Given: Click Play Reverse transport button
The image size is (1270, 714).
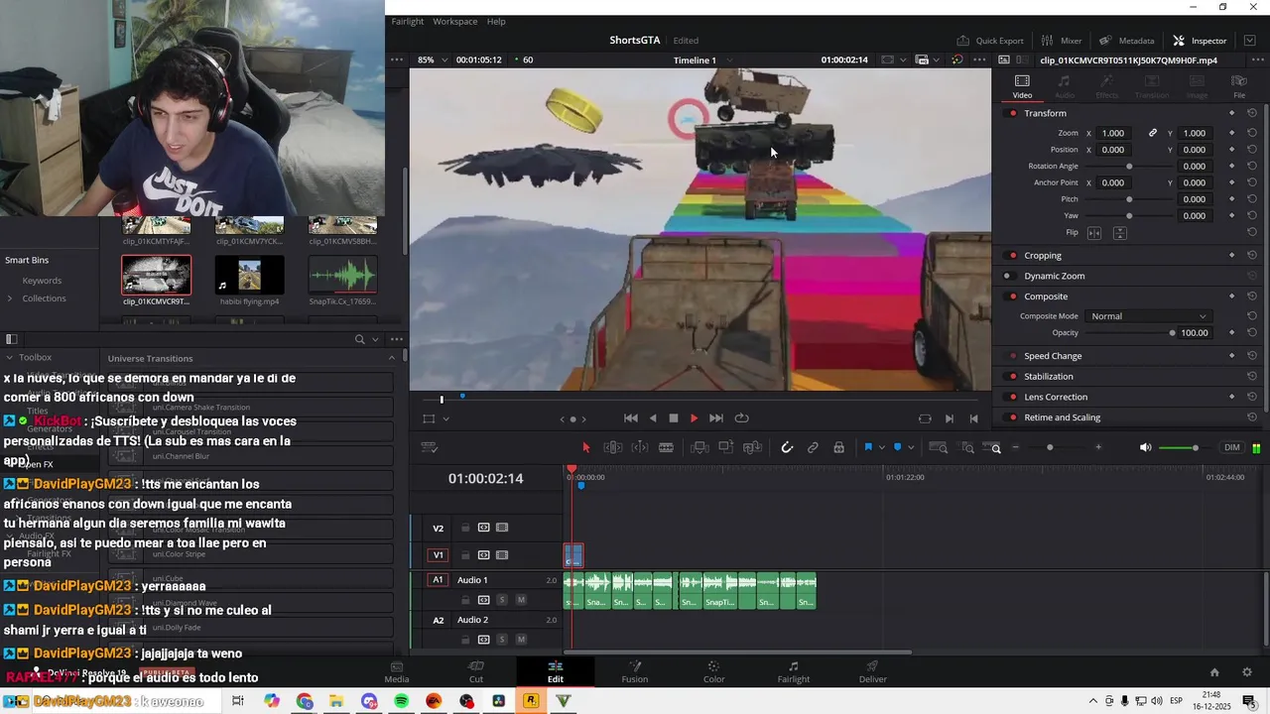Looking at the screenshot, I should pyautogui.click(x=652, y=418).
